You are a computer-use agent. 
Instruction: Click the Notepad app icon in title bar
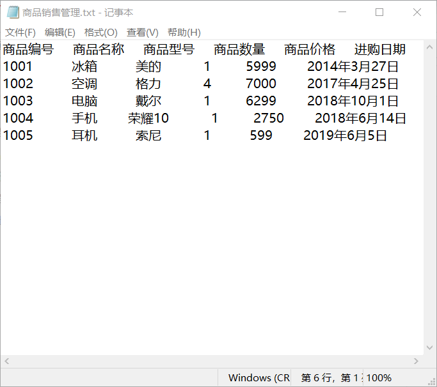[13, 12]
